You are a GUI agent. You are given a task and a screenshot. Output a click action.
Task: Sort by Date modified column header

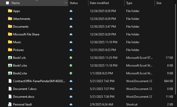click(99, 3)
